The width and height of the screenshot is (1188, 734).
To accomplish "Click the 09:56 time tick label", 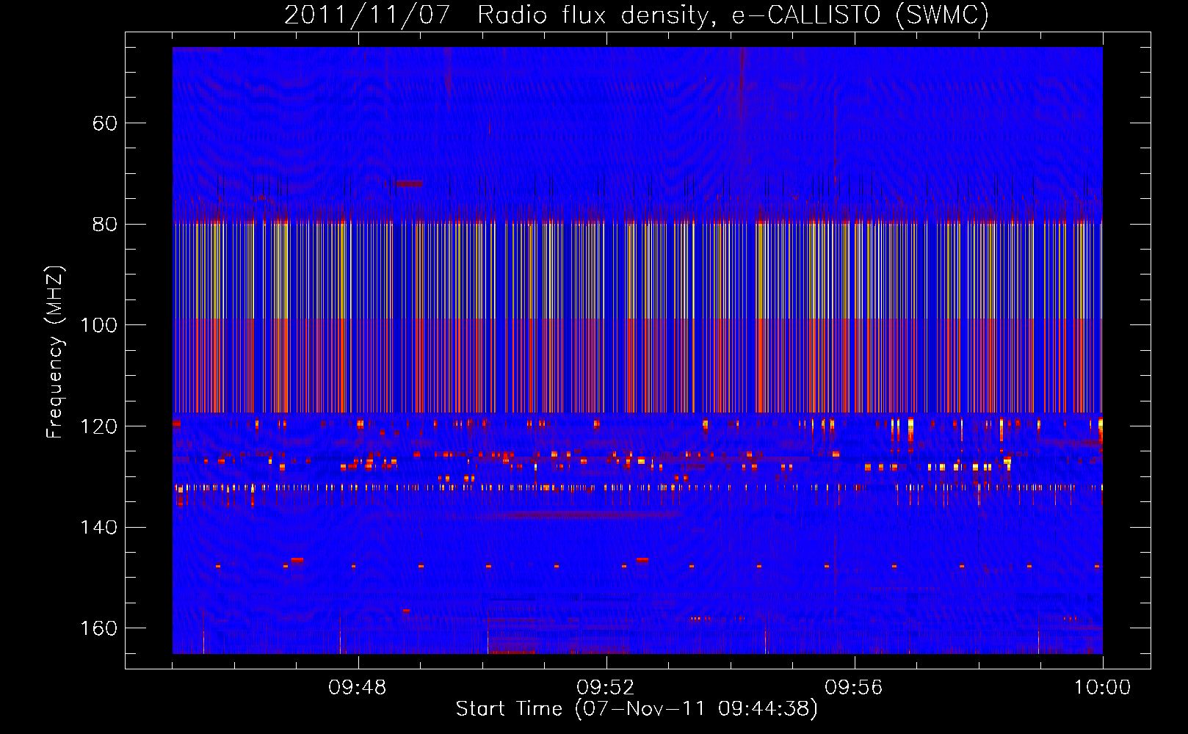I will pos(854,688).
